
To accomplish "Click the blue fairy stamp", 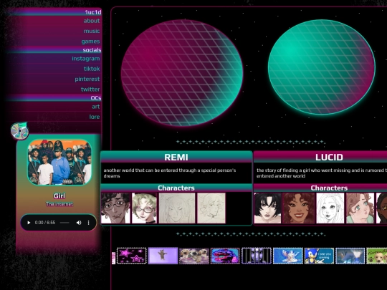I will [288, 256].
